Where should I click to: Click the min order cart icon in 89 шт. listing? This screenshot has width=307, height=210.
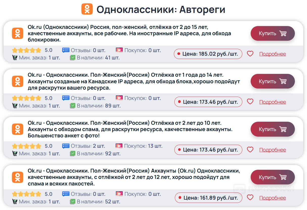pos(15,106)
